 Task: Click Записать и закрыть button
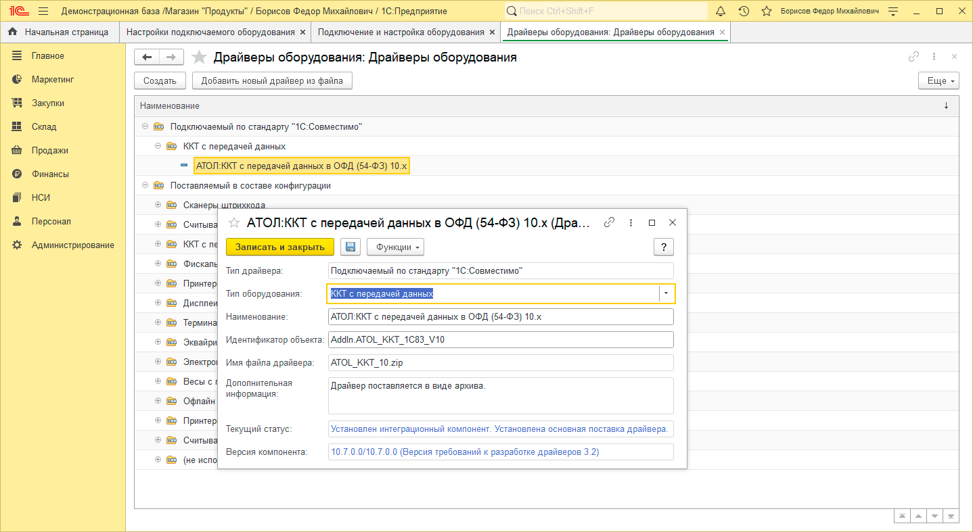tap(279, 247)
